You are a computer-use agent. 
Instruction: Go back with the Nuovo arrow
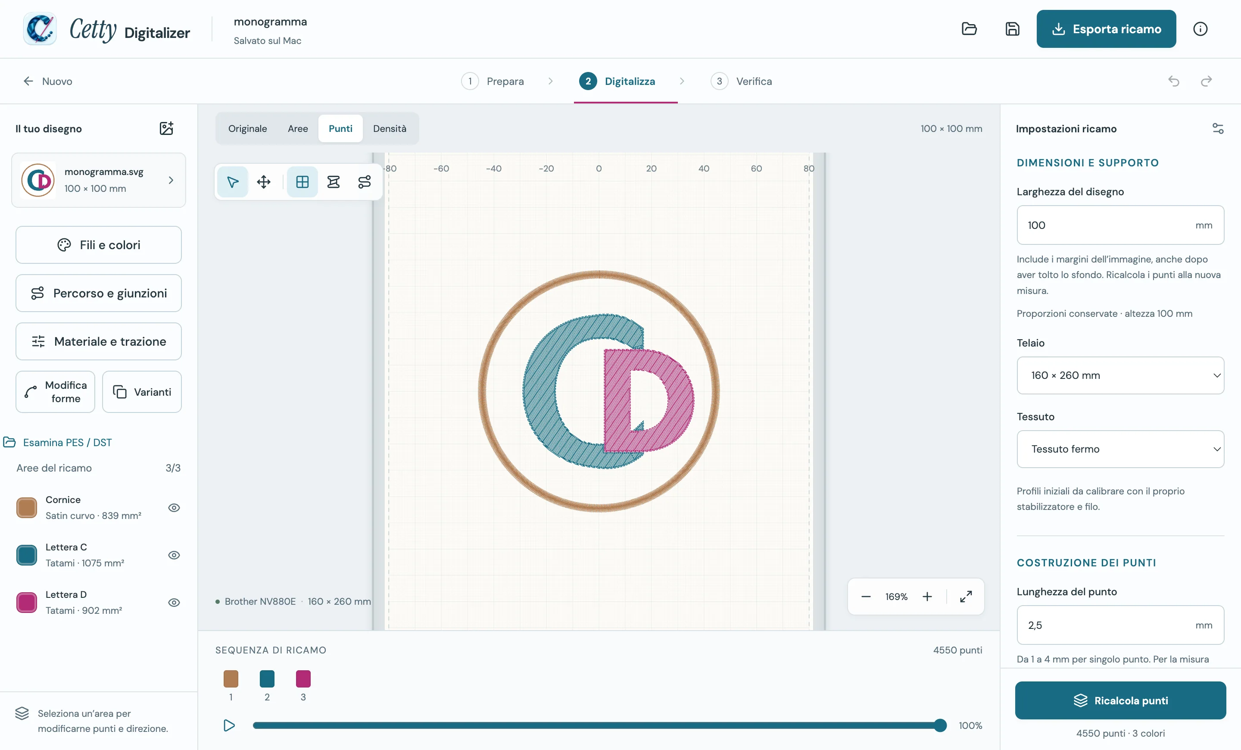pos(47,81)
